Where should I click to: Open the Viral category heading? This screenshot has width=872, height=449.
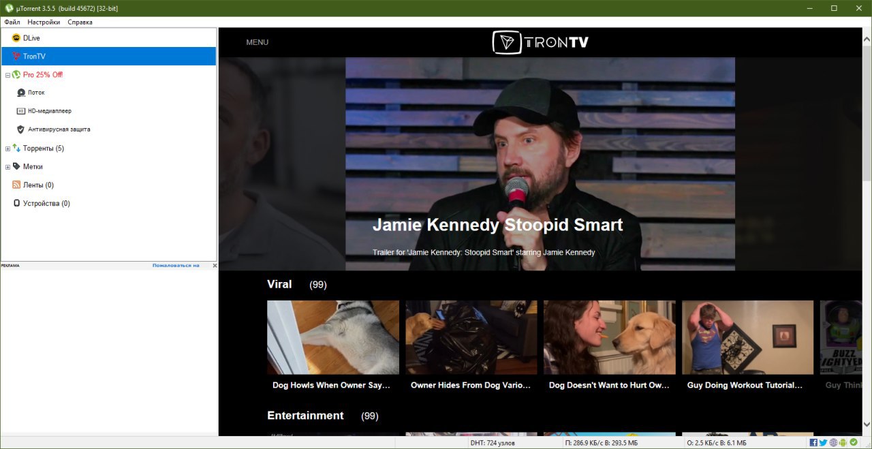279,284
